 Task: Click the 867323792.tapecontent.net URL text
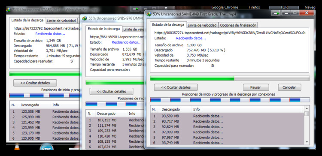47,28
